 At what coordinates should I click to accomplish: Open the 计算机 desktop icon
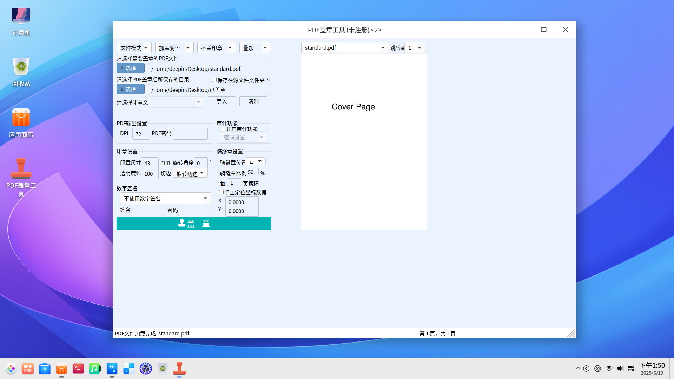coord(21,22)
